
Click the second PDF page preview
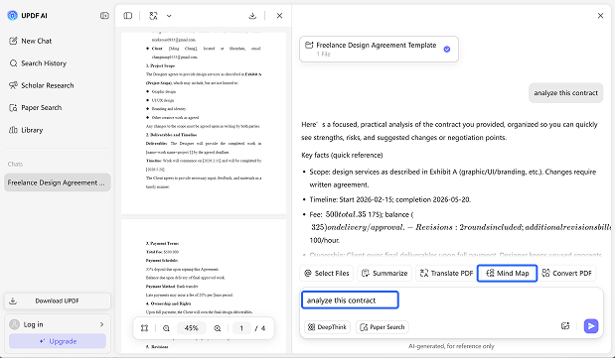[x=204, y=286]
